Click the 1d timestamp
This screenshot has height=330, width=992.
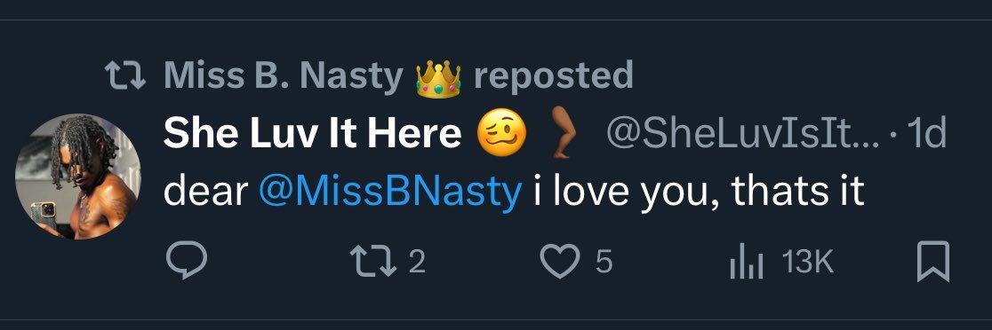coord(927,134)
